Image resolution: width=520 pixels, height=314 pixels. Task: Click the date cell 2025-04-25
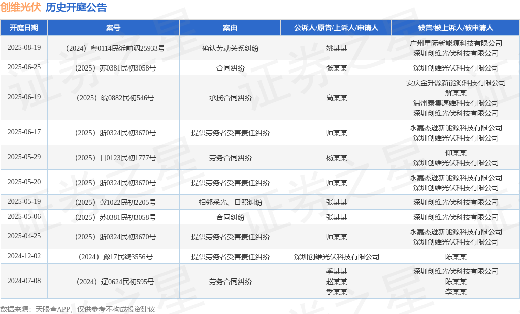(24, 236)
